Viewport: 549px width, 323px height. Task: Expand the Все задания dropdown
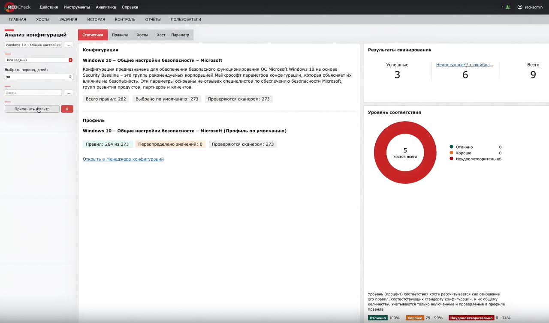(39, 60)
